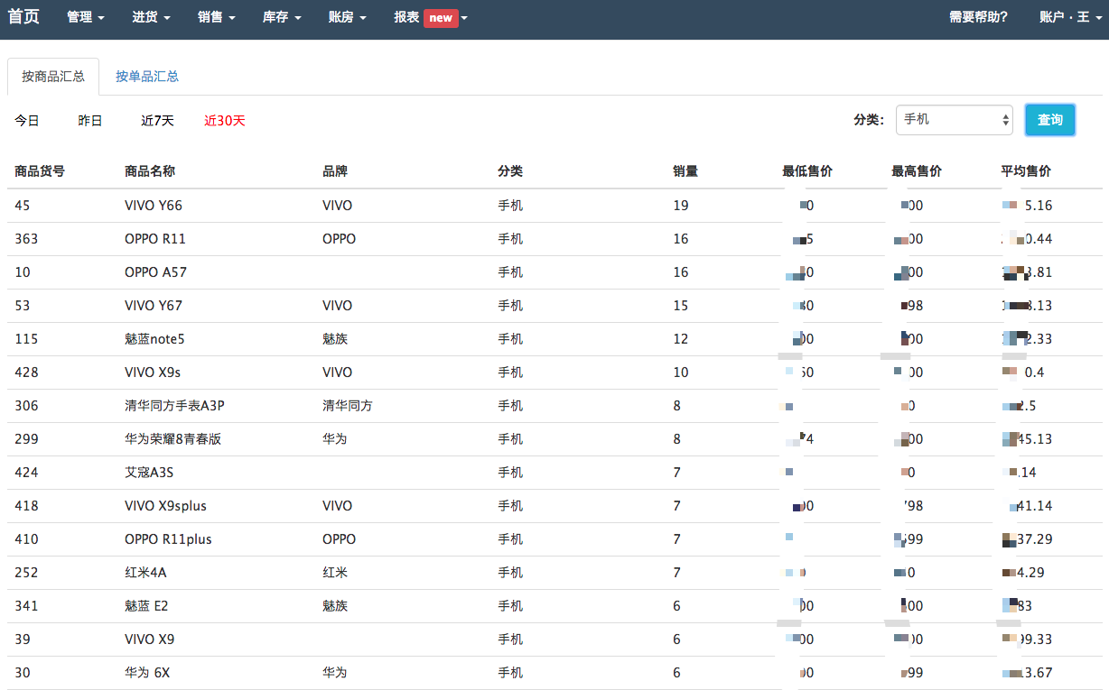Select the VIVO X9splus product name
1109x690 pixels.
tap(165, 506)
